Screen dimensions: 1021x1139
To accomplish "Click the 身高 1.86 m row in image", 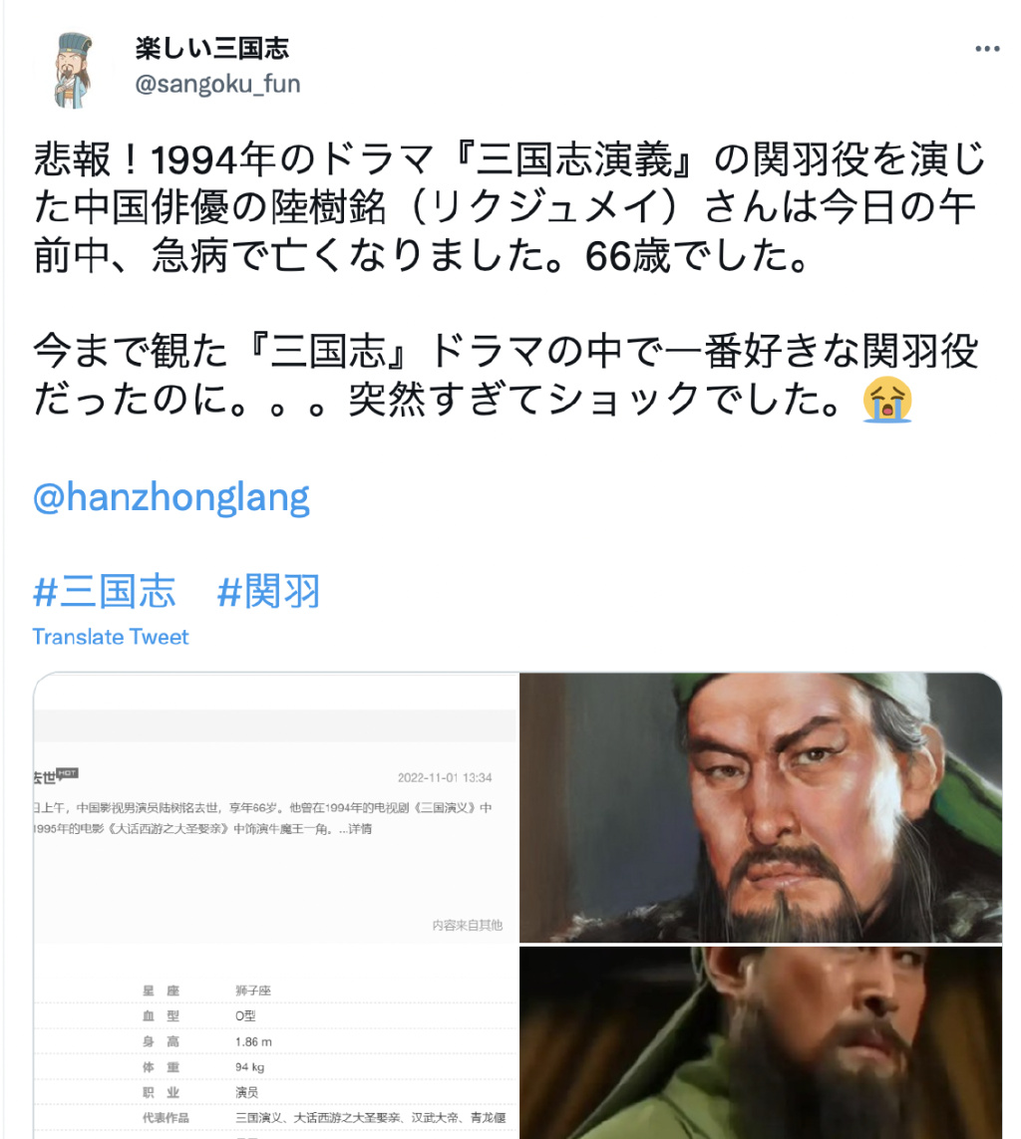I will tap(275, 1041).
